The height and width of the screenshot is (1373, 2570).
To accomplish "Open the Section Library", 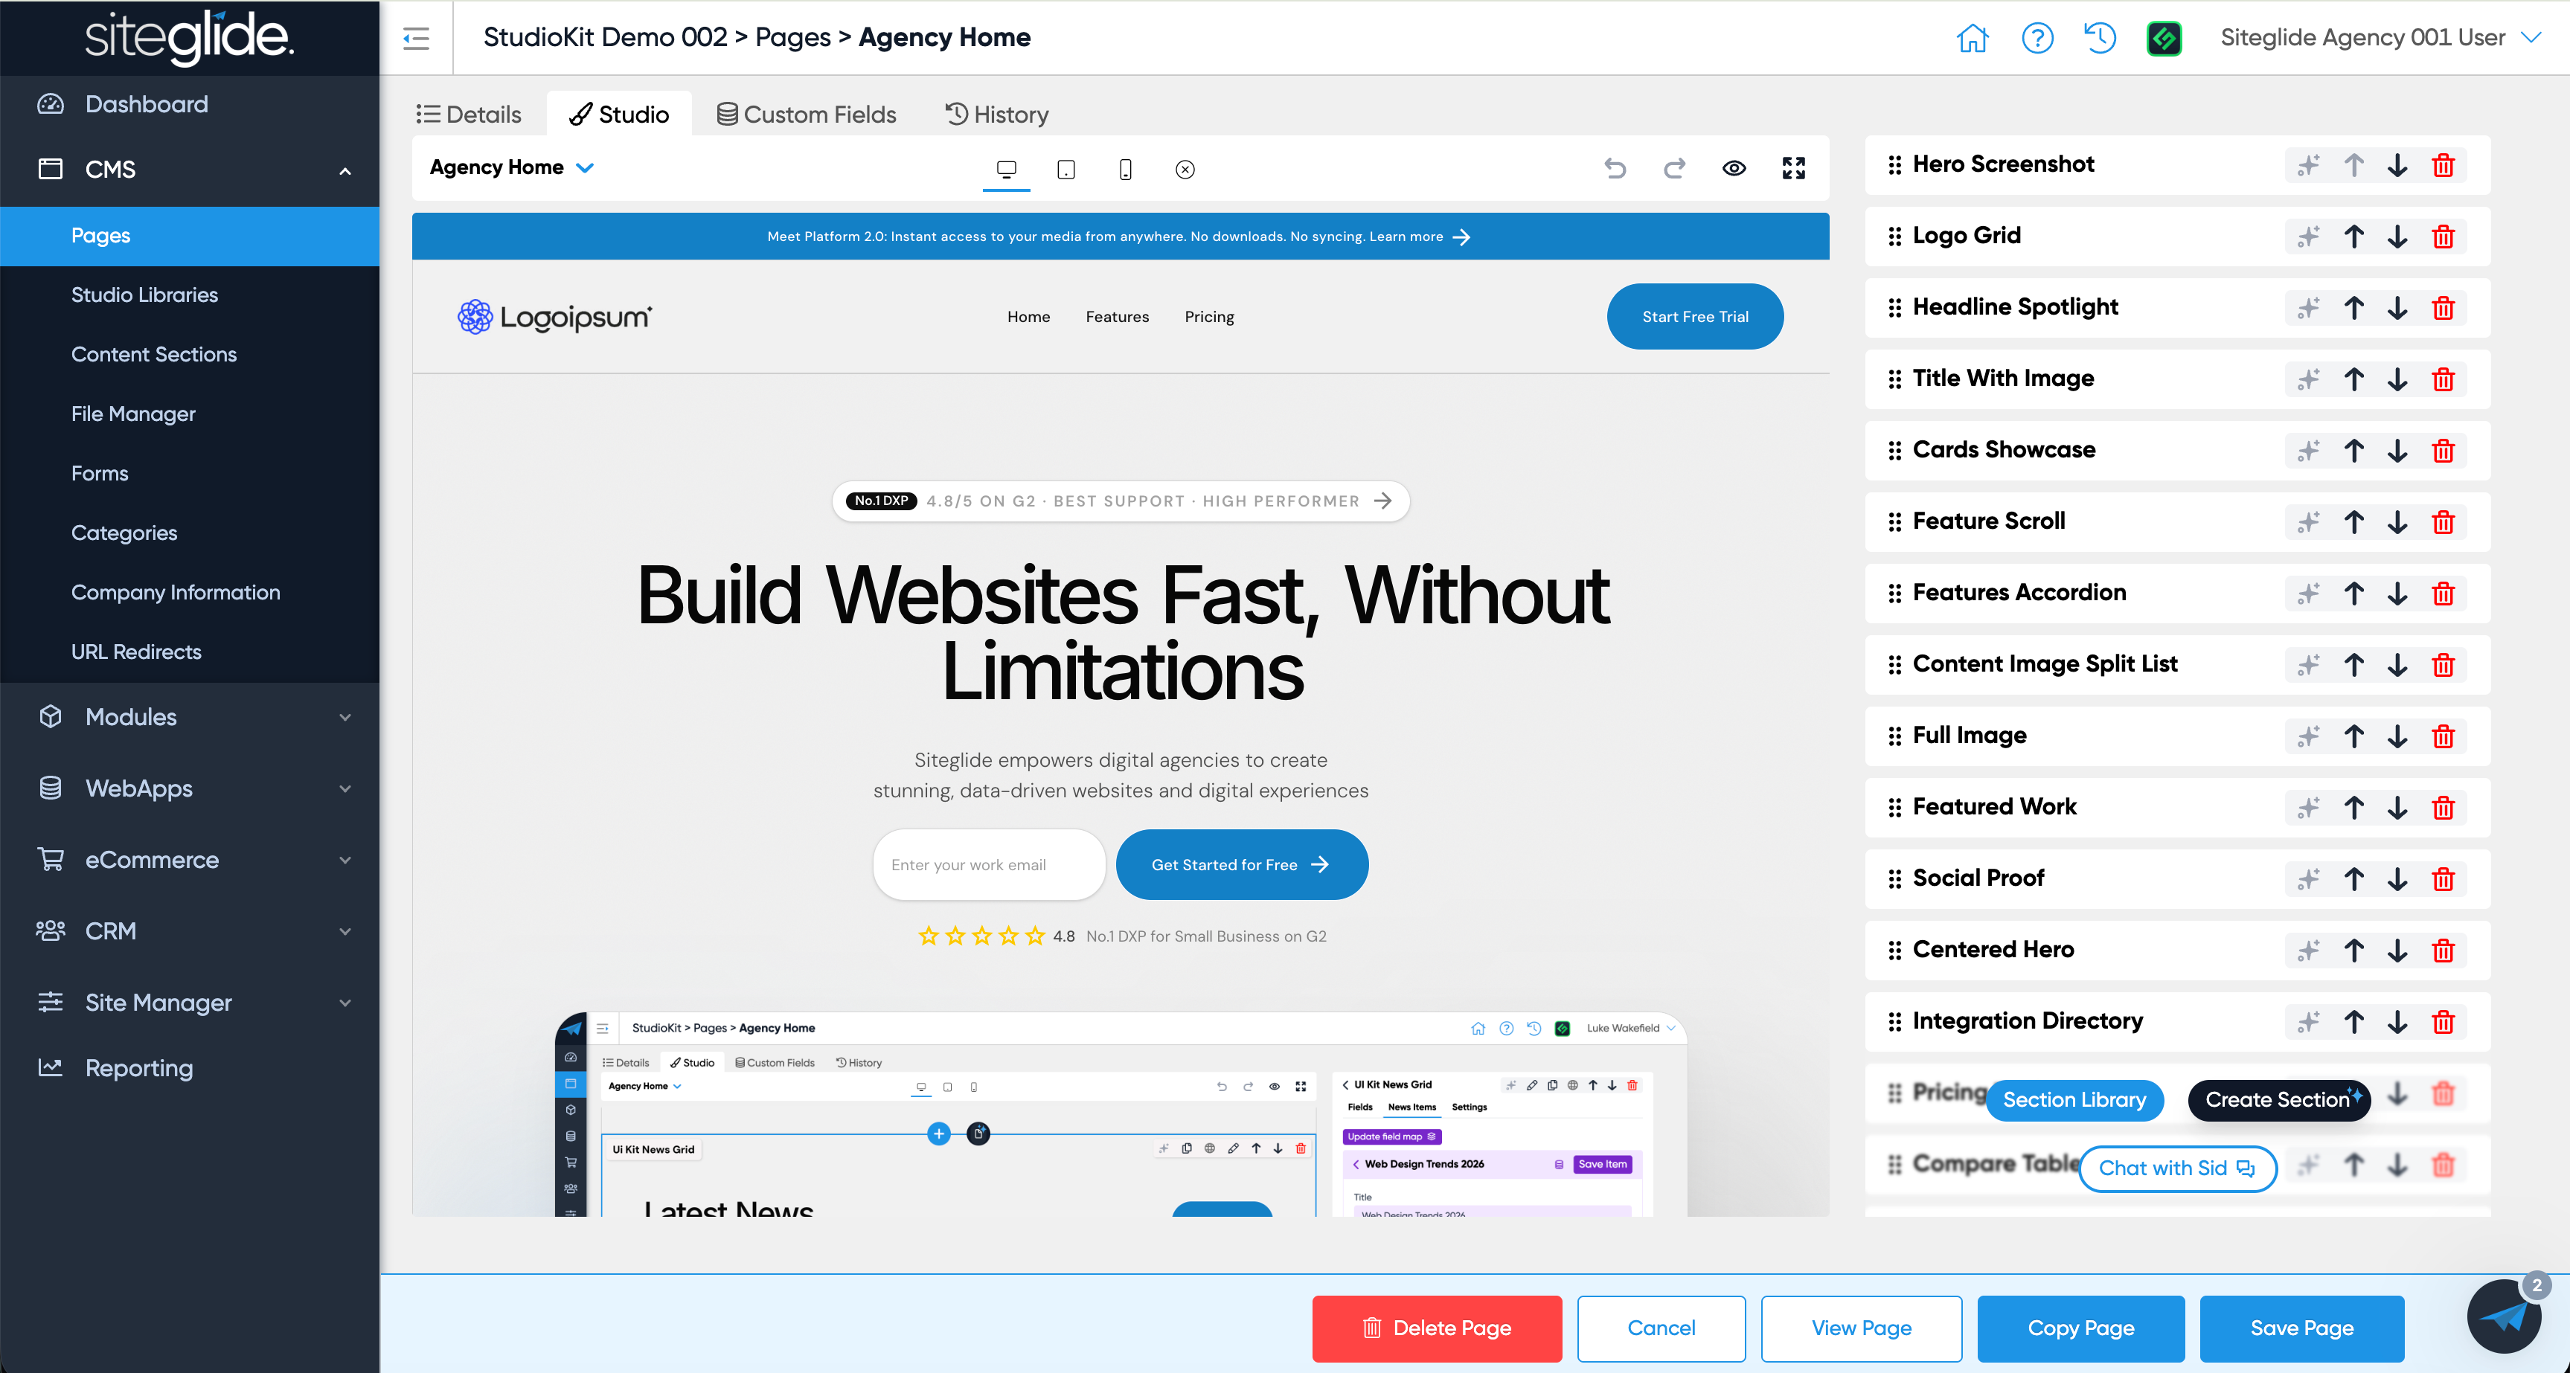I will 2074,1100.
